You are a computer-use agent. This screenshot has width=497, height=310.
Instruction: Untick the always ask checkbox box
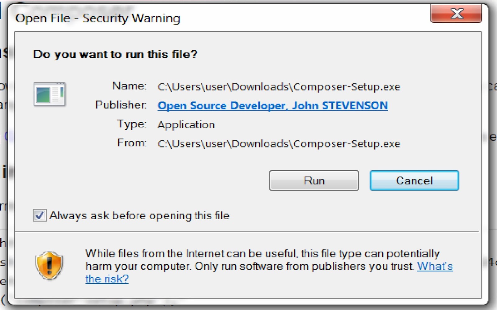(x=40, y=215)
